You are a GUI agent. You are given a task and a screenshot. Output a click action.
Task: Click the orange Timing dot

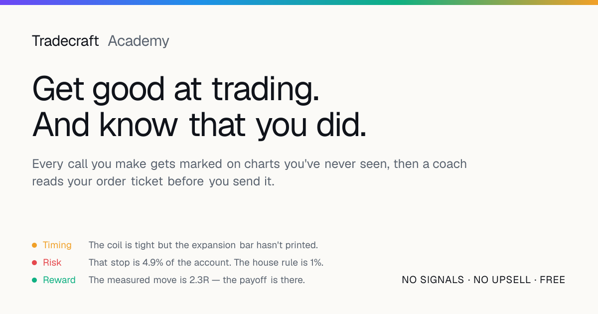(x=34, y=245)
